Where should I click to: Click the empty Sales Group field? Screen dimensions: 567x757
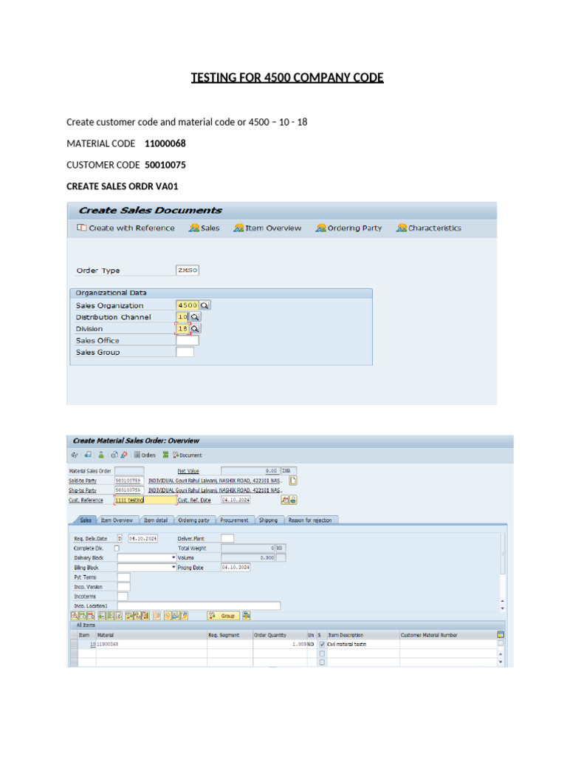point(185,352)
